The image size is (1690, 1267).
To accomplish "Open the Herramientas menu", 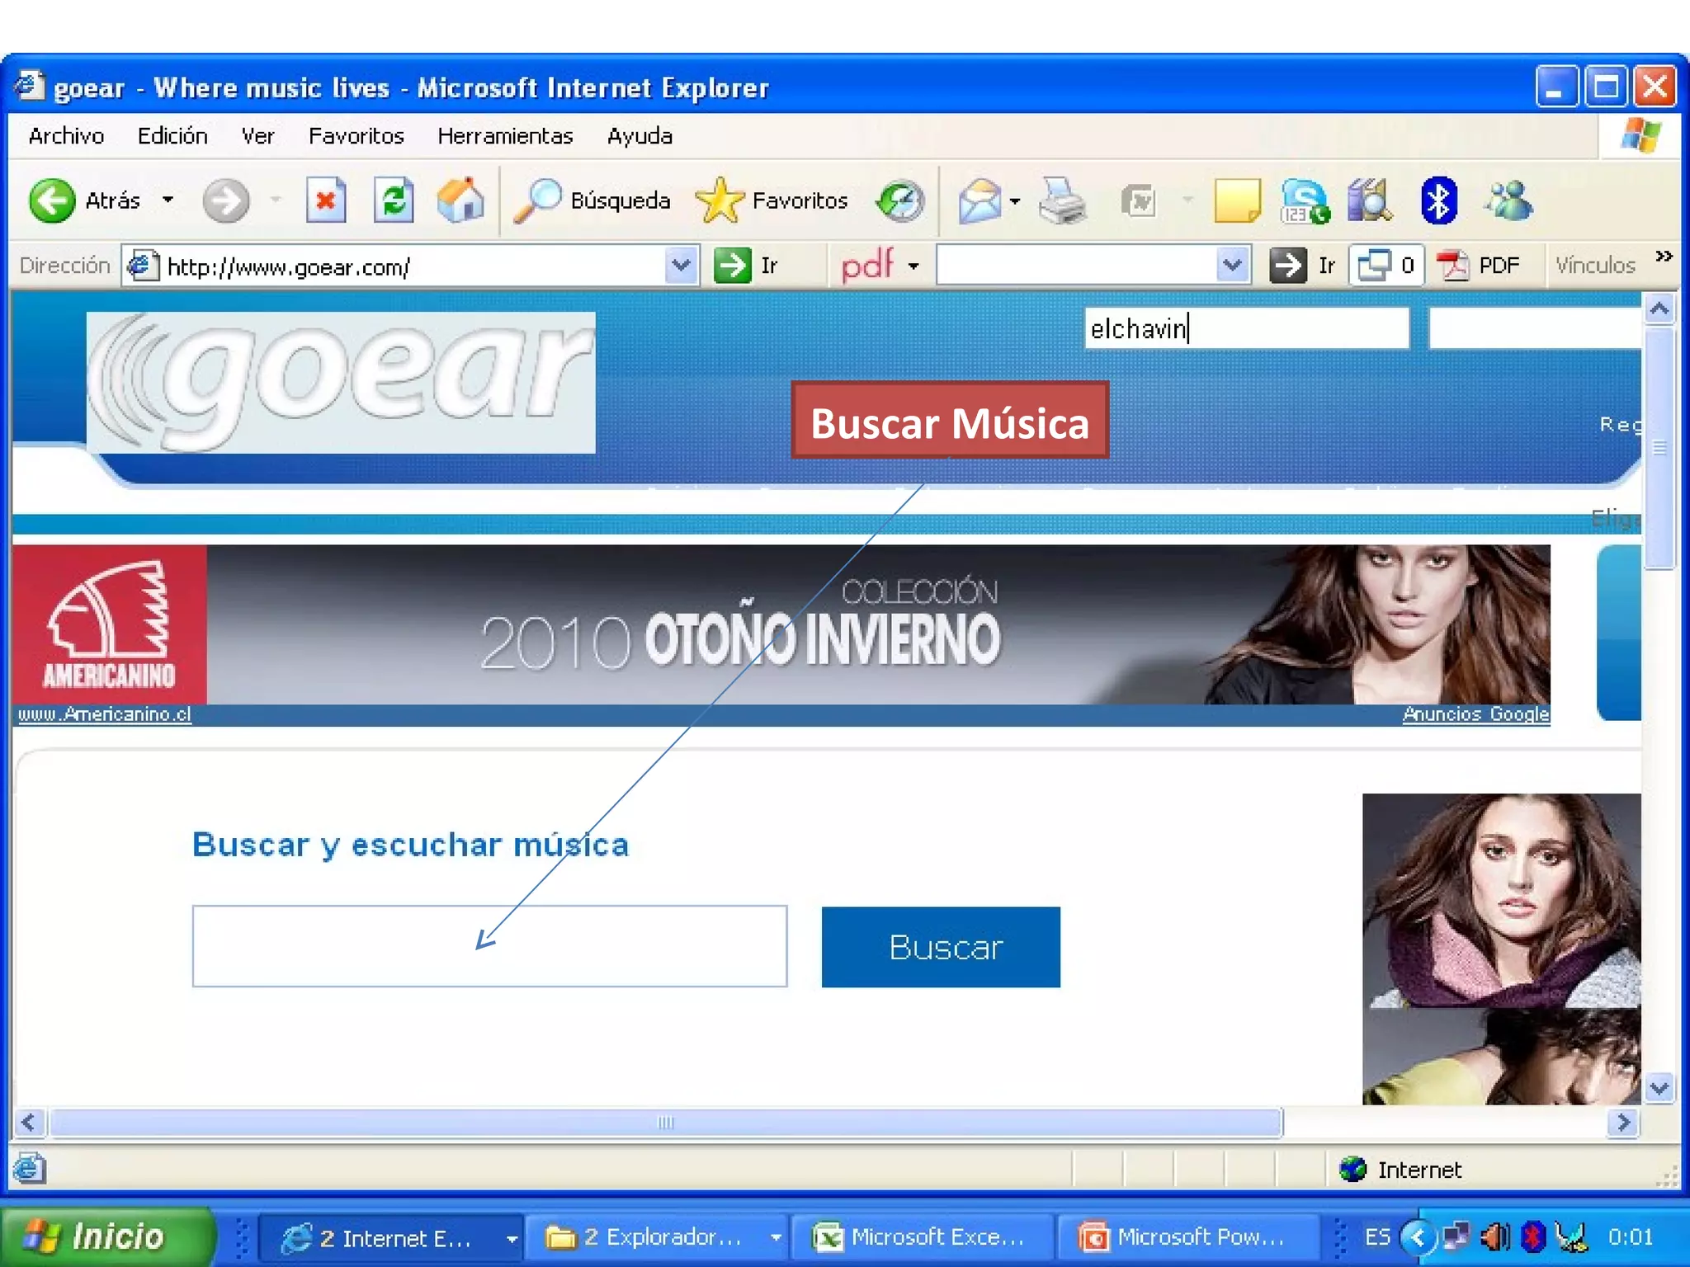I will tap(505, 136).
